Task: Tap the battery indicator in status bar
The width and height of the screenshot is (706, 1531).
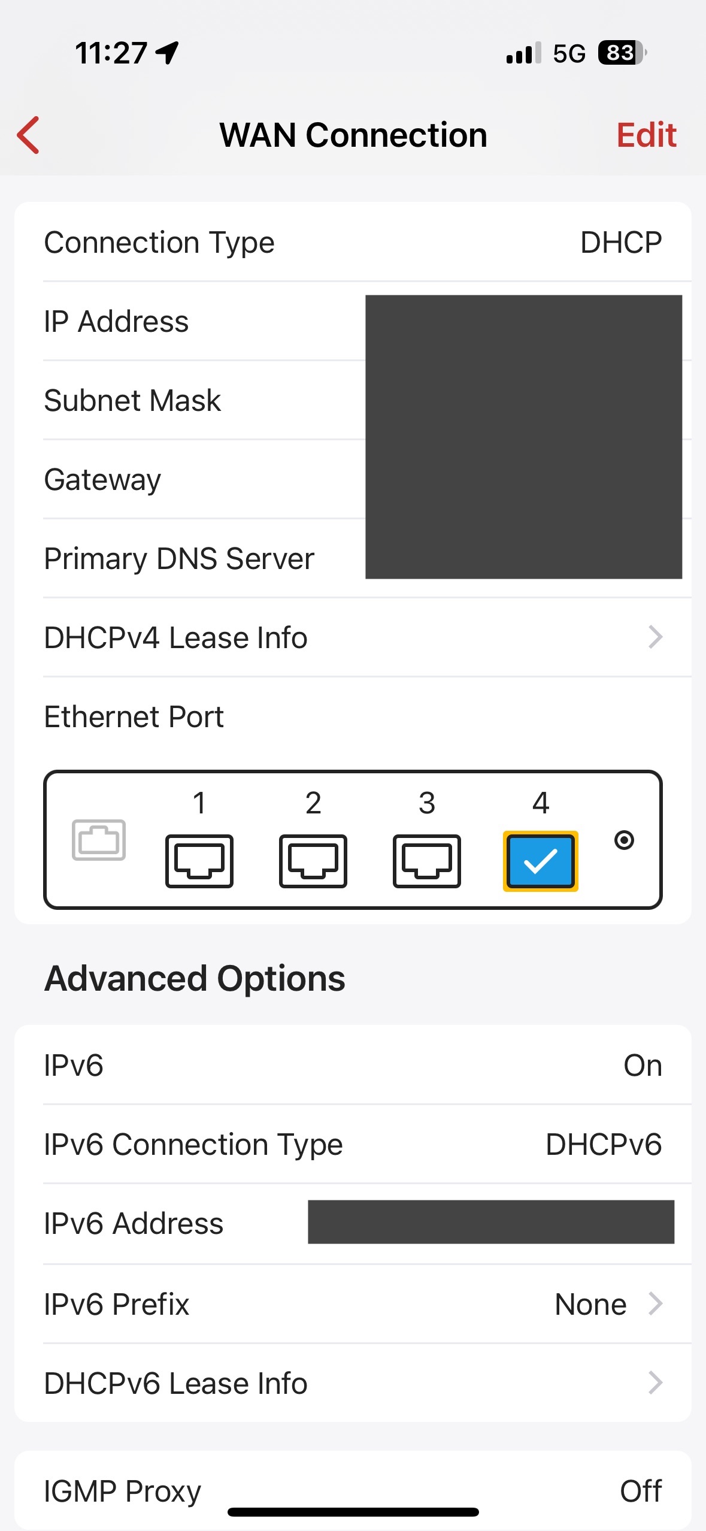Action: [x=622, y=53]
